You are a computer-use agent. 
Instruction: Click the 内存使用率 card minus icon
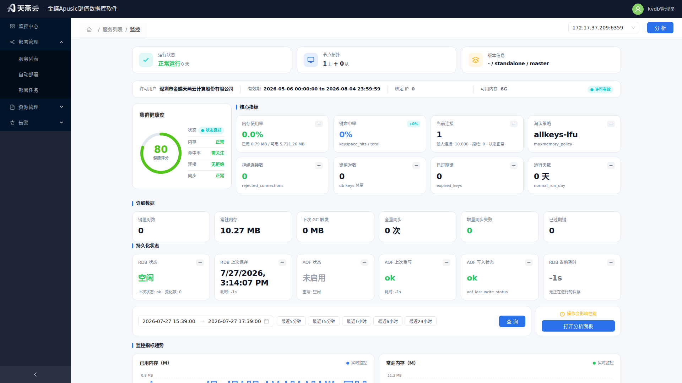coord(319,124)
